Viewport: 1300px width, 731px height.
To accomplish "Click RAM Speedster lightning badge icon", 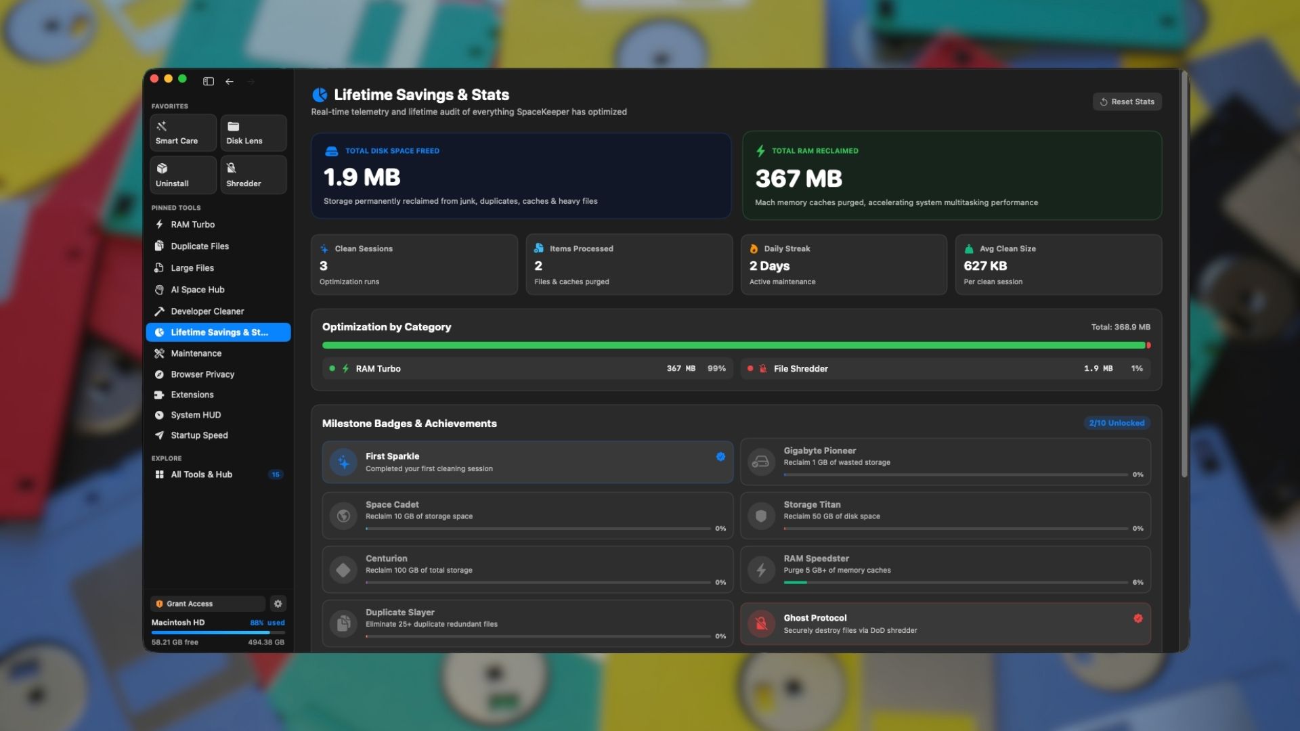I will (x=761, y=570).
